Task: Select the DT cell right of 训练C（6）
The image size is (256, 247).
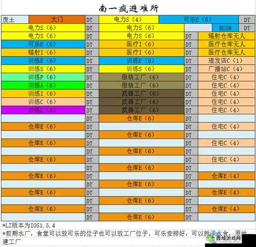Action: [92, 102]
